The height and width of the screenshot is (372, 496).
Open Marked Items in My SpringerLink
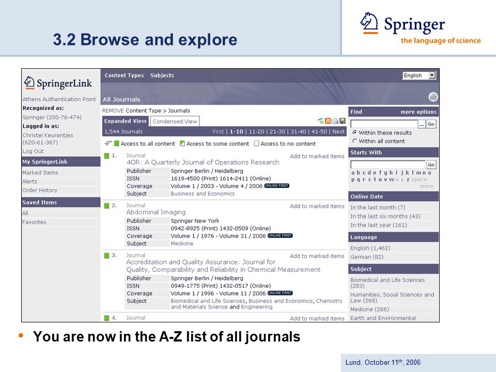(x=40, y=173)
